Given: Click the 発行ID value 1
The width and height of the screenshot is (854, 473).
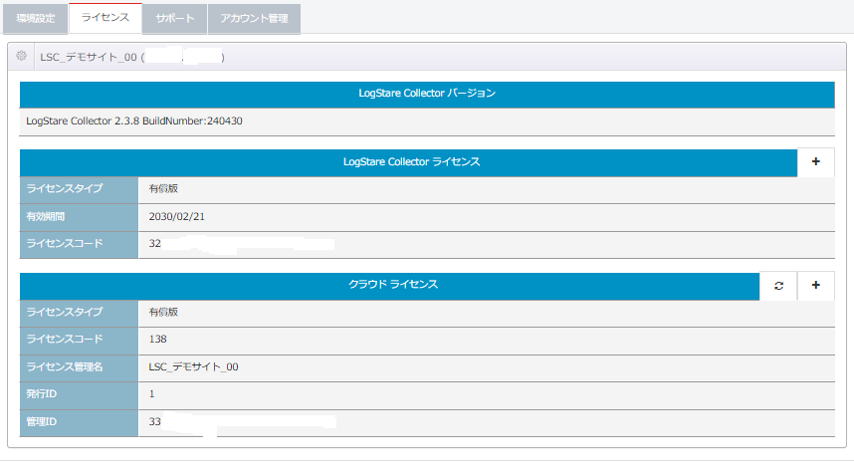Looking at the screenshot, I should [151, 394].
